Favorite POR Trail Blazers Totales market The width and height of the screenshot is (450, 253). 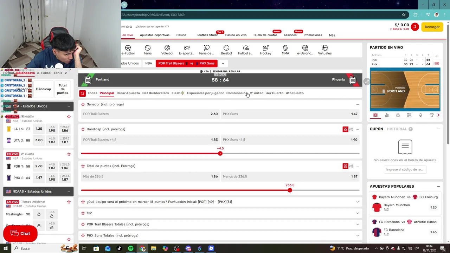coord(83,225)
